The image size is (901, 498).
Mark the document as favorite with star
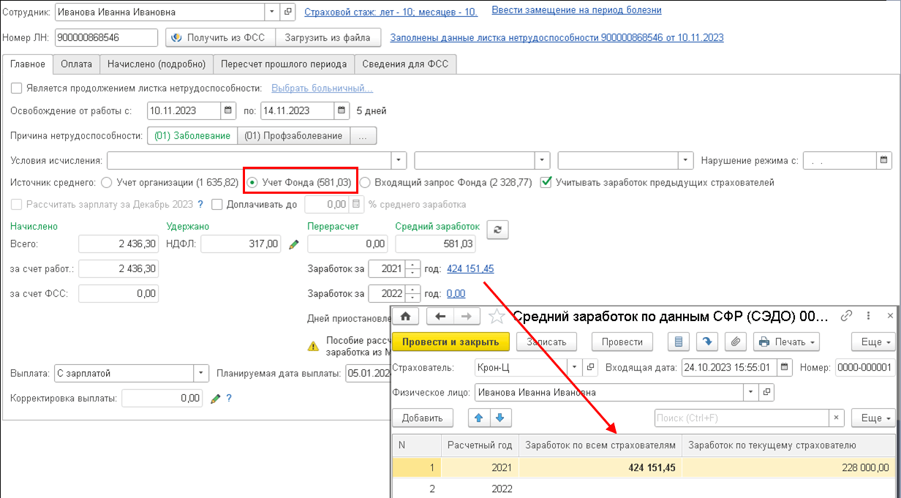click(x=497, y=316)
